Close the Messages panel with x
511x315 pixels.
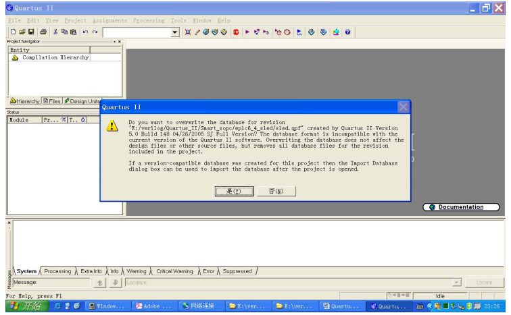[x=9, y=223]
